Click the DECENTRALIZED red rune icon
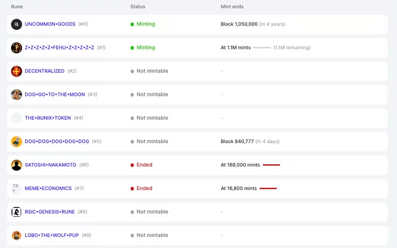Viewport: 397px width, 248px height. (x=17, y=71)
